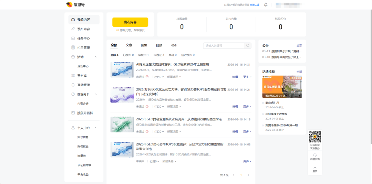This screenshot has width=372, height=184.
Task: Click the search magnifier icon
Action: (248, 46)
